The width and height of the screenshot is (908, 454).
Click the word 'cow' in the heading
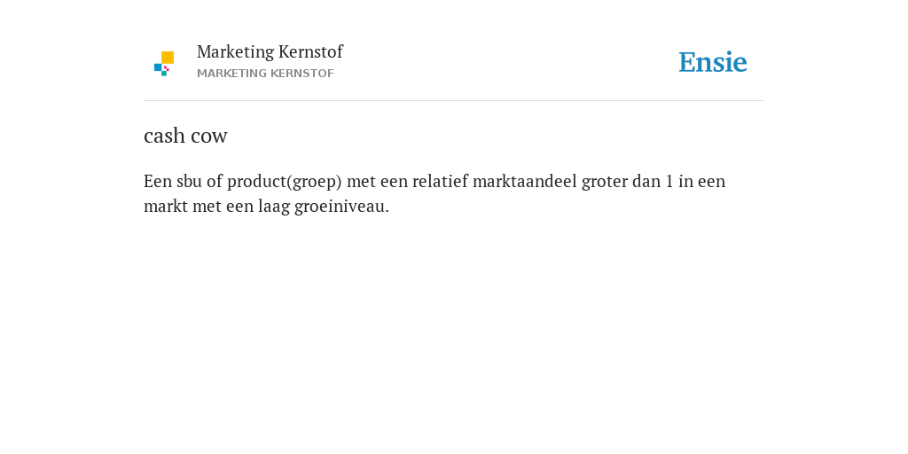coord(209,137)
